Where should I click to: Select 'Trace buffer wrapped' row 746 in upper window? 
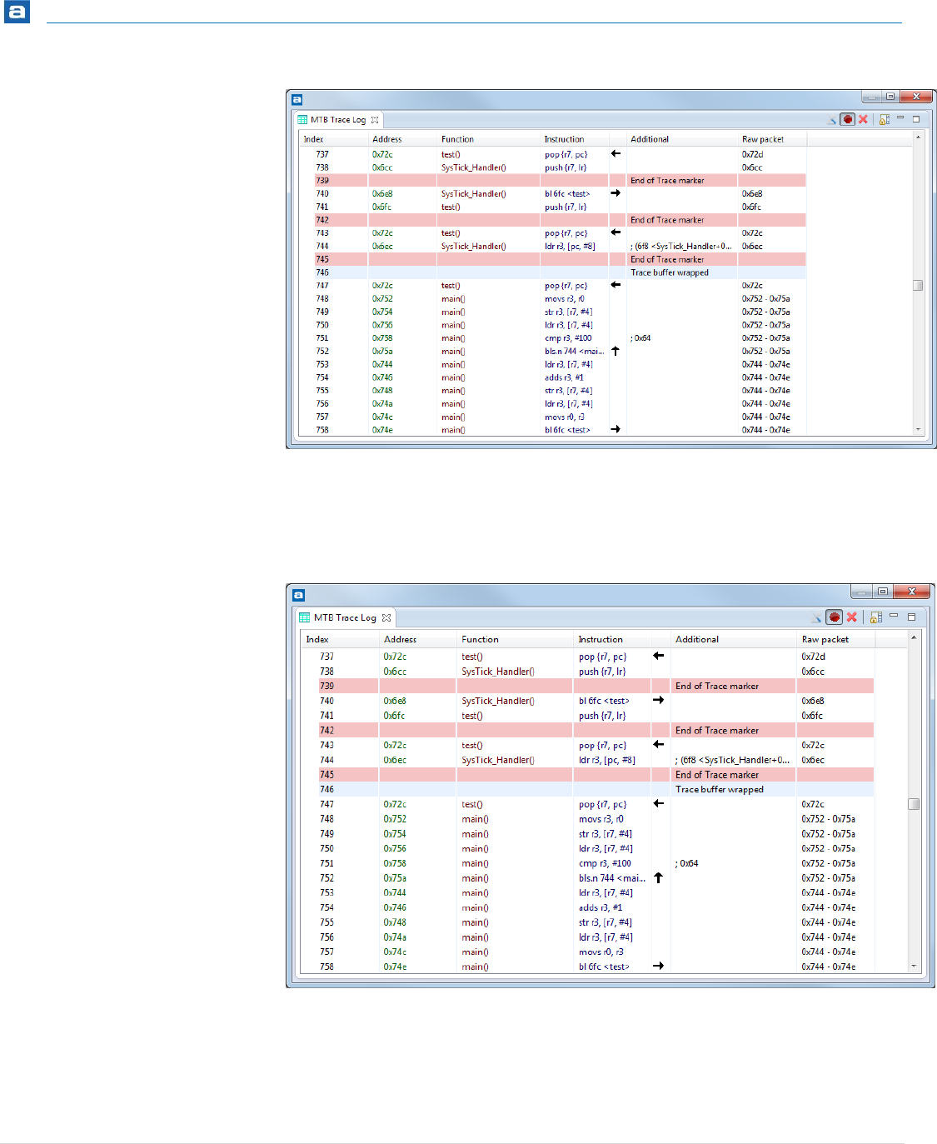(560, 272)
